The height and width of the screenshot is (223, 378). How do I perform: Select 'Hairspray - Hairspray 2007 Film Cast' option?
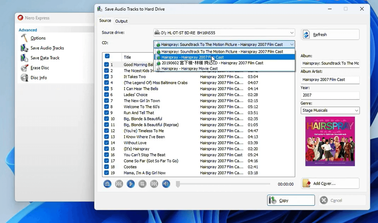click(224, 57)
